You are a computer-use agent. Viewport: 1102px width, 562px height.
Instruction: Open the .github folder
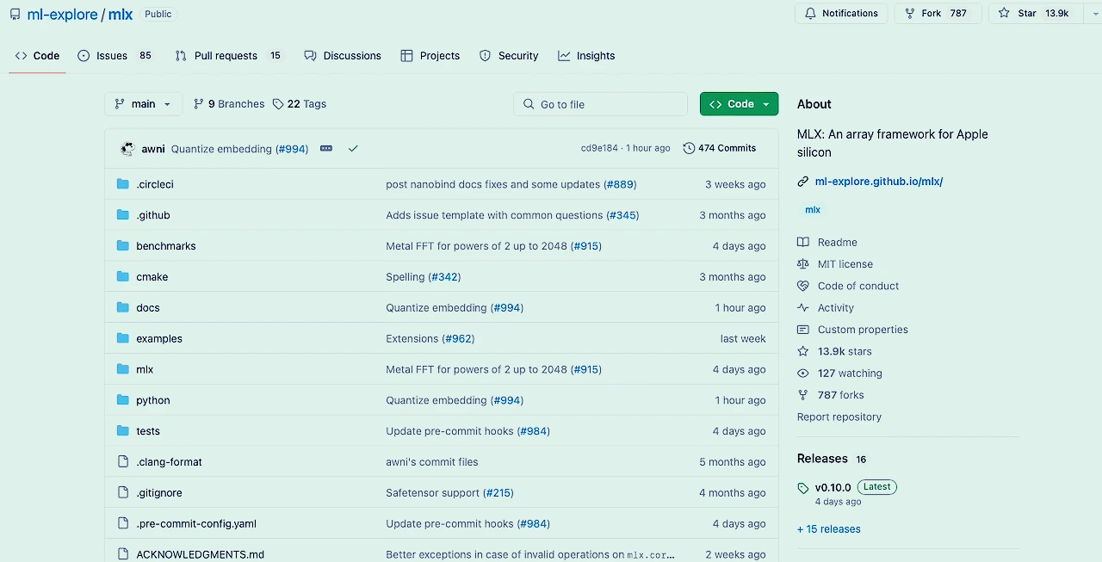point(152,215)
